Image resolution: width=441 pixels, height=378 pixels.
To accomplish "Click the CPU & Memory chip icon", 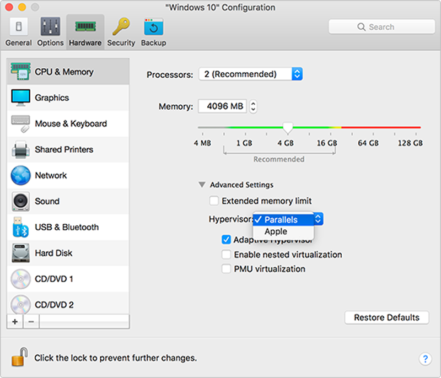I will [20, 72].
